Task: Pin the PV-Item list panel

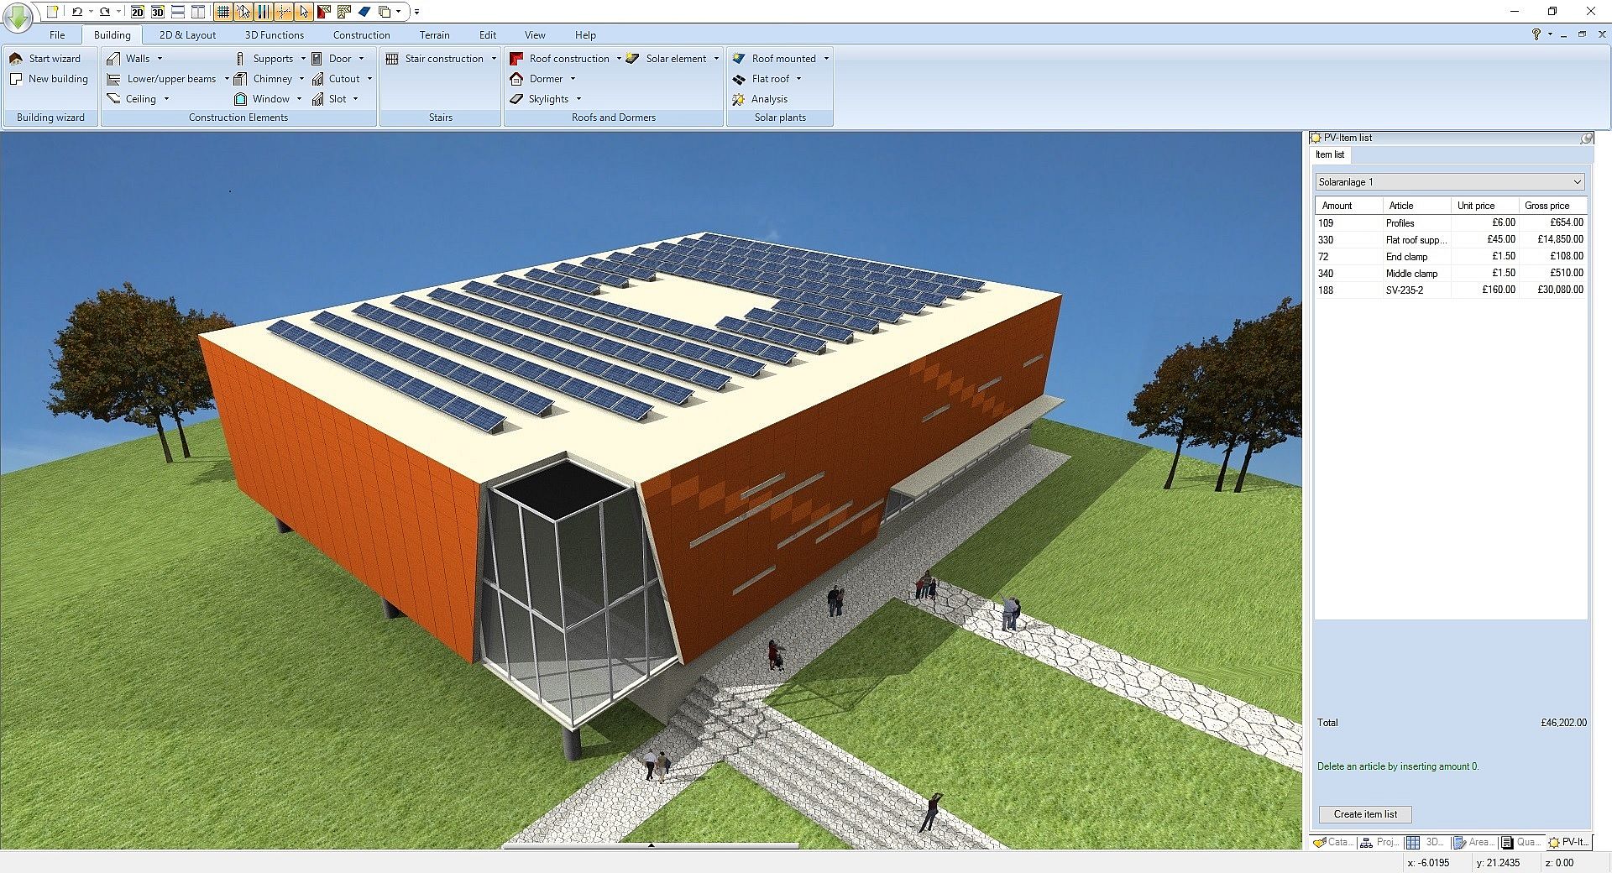Action: pos(1586,138)
